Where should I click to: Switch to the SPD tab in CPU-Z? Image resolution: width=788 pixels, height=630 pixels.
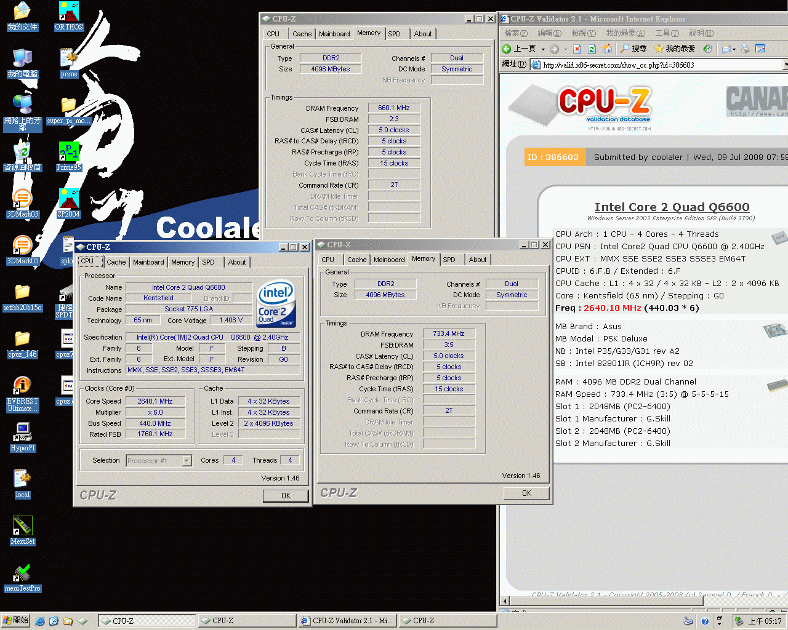pos(210,261)
